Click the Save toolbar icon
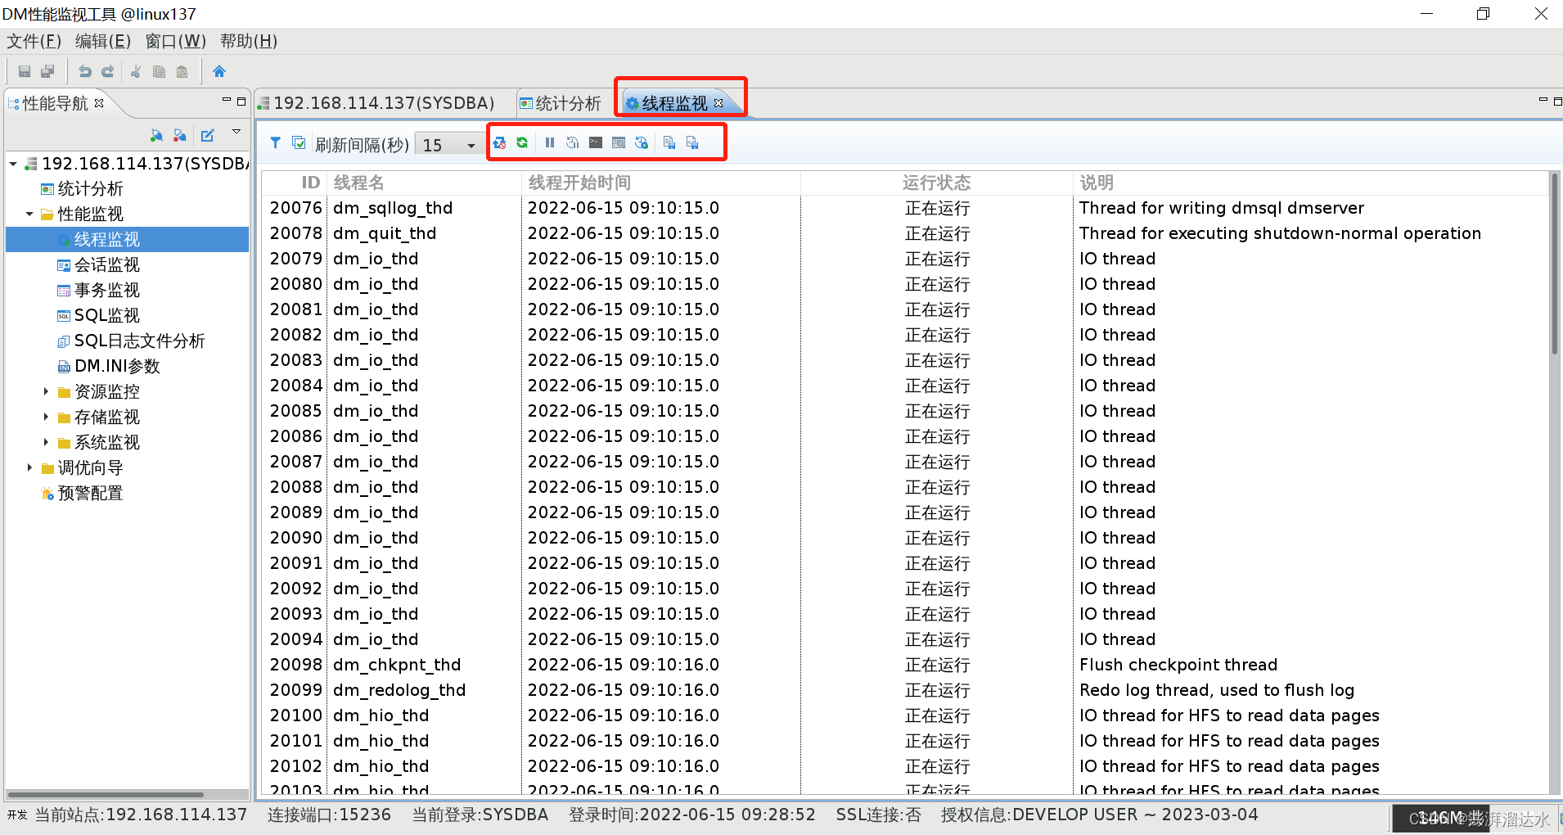1563x835 pixels. point(25,71)
